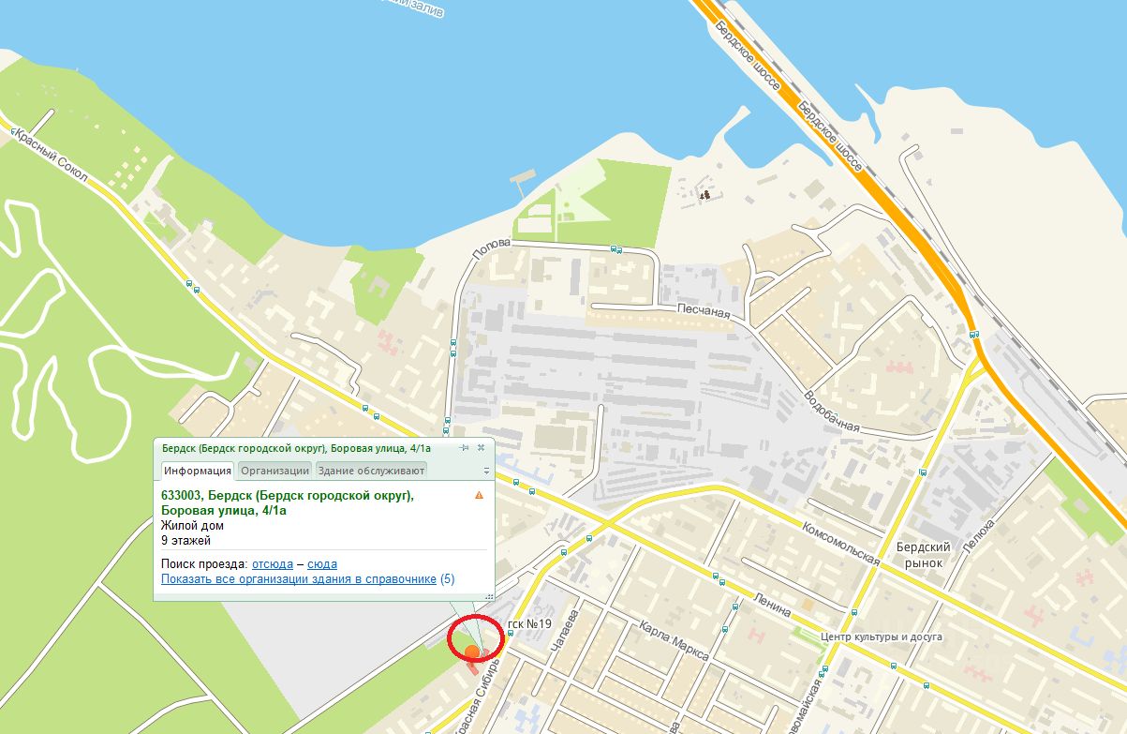Click the Бердский рынок label
The height and width of the screenshot is (734, 1127).
point(923,555)
